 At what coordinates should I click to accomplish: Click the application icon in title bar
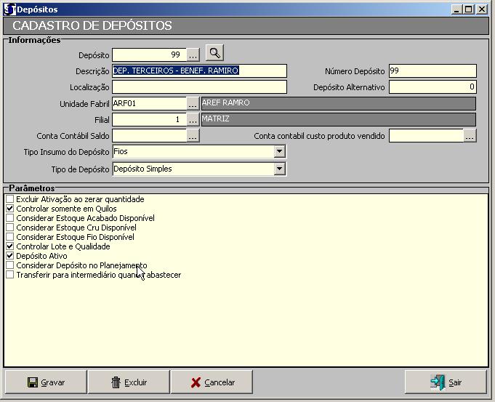click(x=9, y=9)
